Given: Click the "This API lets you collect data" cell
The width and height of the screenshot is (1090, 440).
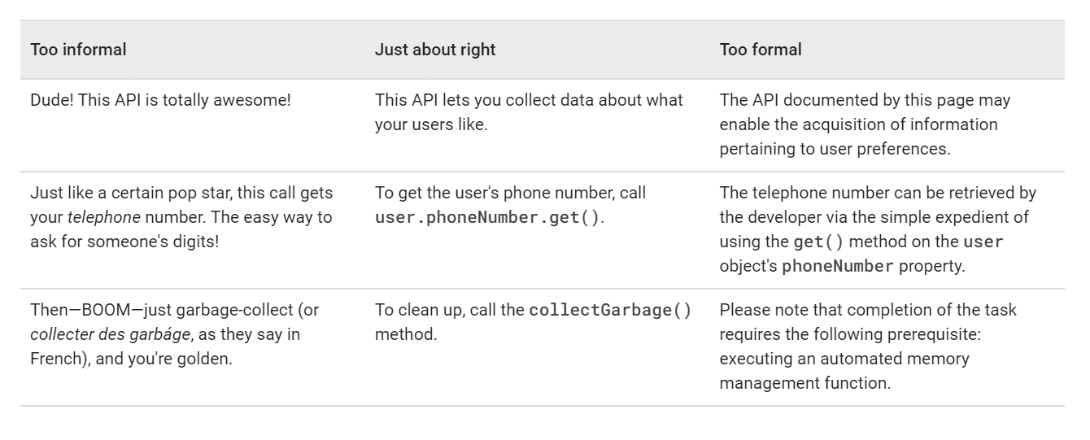Looking at the screenshot, I should click(529, 113).
